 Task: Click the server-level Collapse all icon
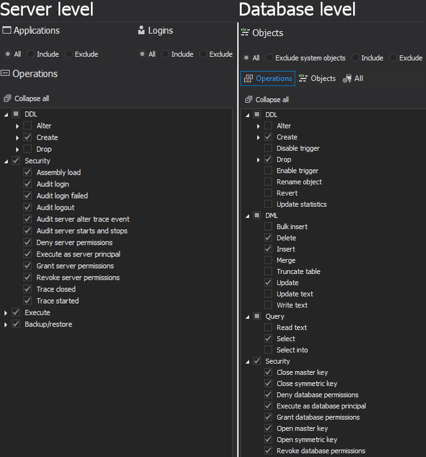pos(7,98)
